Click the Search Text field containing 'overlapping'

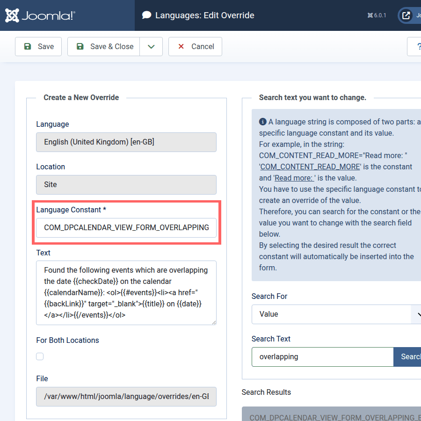click(x=322, y=357)
